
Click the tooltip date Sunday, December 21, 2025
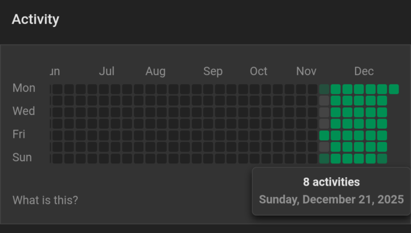[331, 200]
